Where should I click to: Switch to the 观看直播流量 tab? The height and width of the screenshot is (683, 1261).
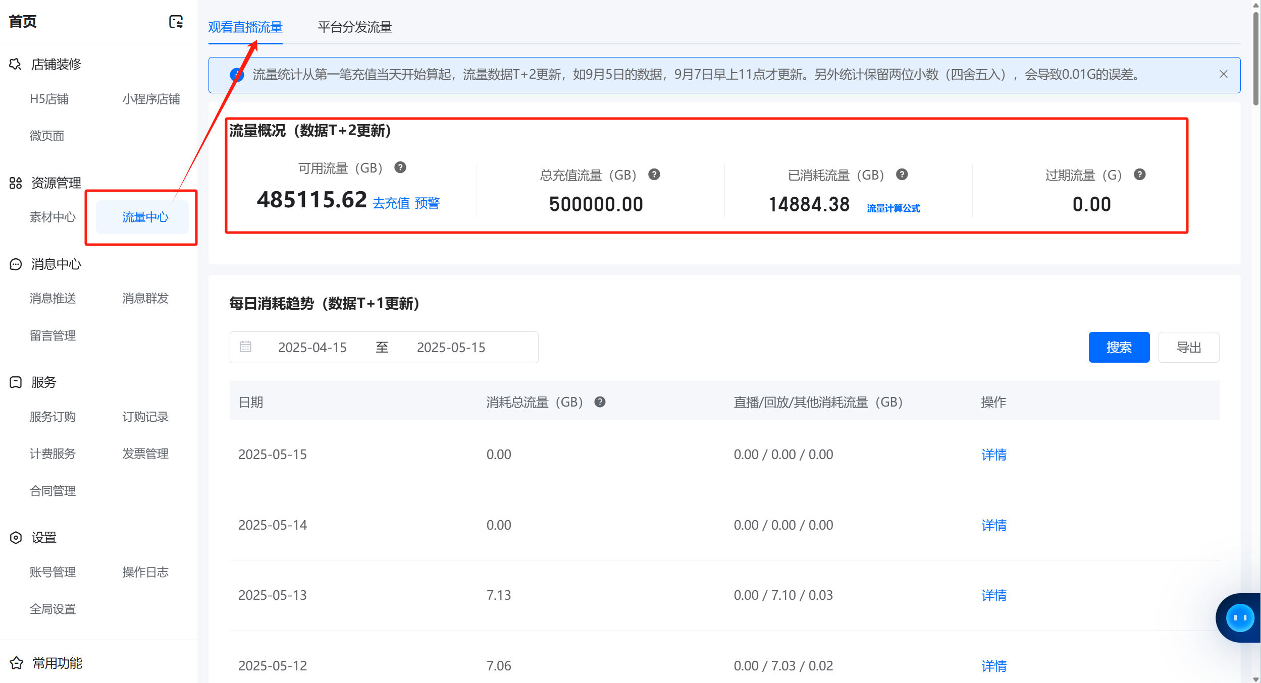coord(245,27)
